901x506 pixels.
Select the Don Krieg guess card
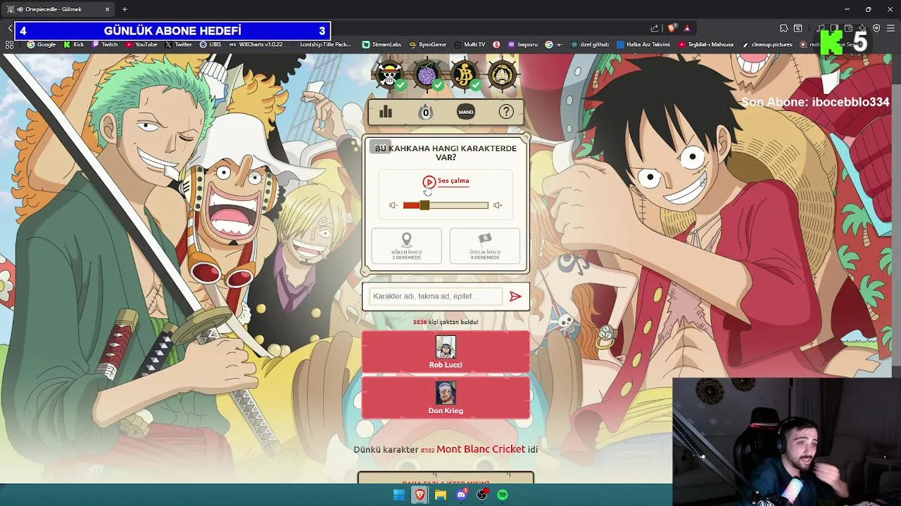pos(446,398)
